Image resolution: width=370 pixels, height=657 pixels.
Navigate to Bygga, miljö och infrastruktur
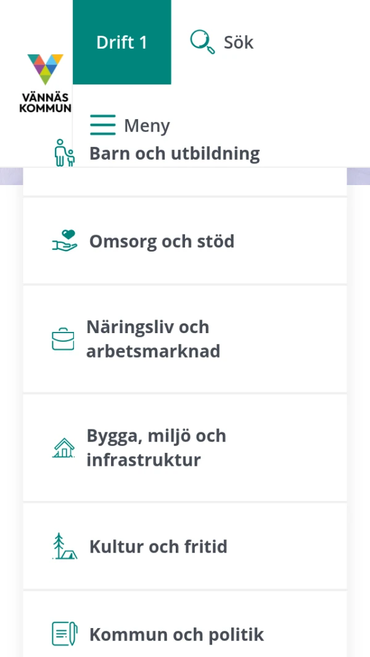pos(156,448)
